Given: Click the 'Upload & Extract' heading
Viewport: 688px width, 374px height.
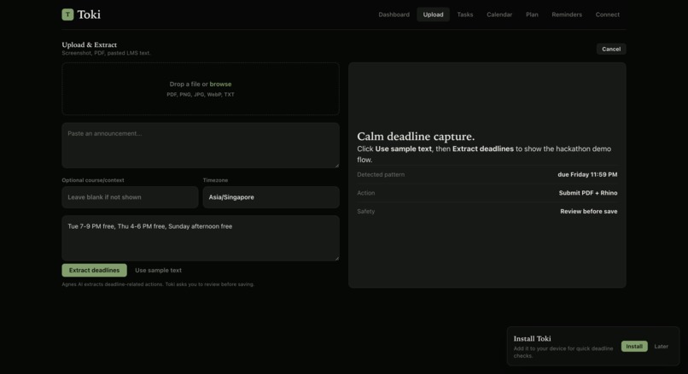Looking at the screenshot, I should click(x=89, y=44).
